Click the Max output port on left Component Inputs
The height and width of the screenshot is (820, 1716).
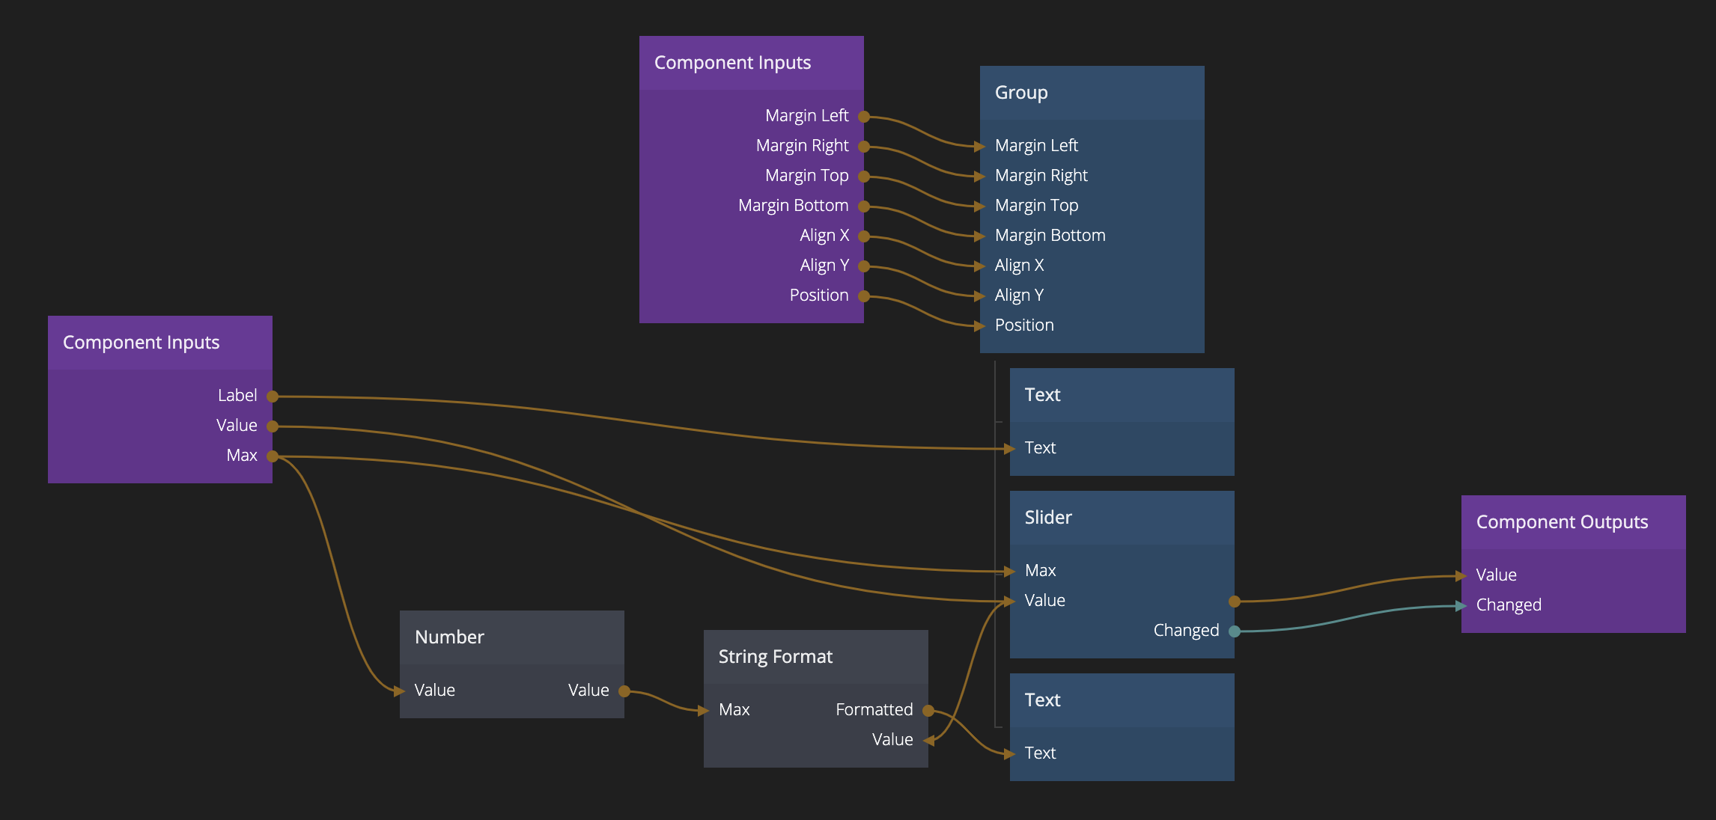coord(273,456)
